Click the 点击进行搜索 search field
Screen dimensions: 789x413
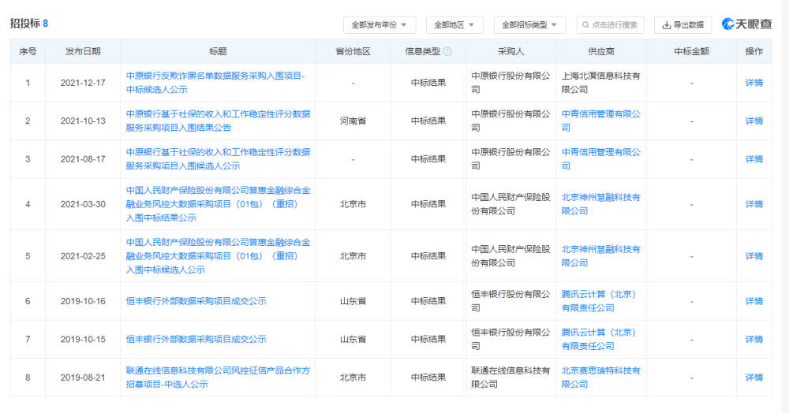610,24
